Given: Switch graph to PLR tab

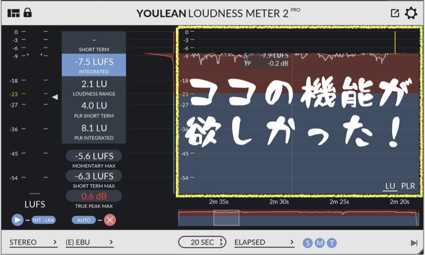Looking at the screenshot, I should tap(408, 186).
